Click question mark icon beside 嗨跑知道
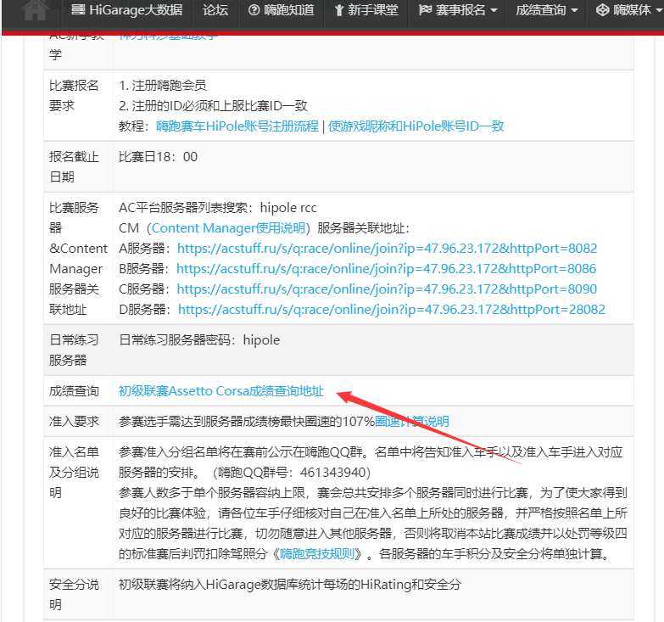This screenshot has width=664, height=622. [x=254, y=9]
